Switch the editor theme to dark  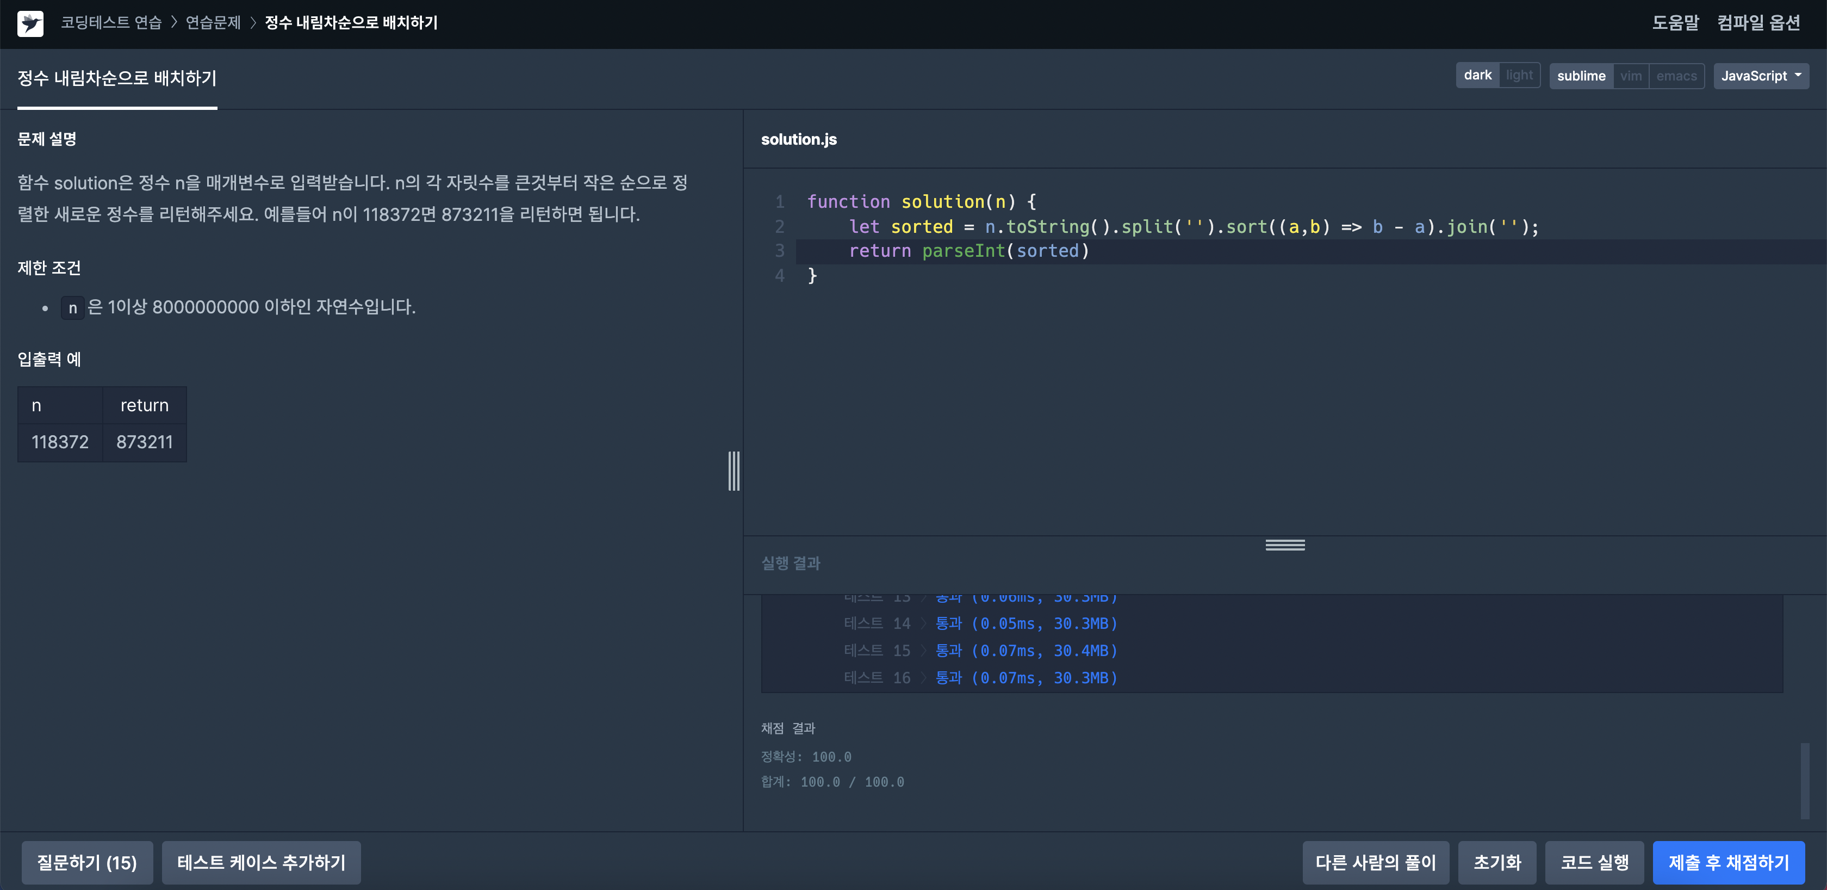[x=1477, y=75]
